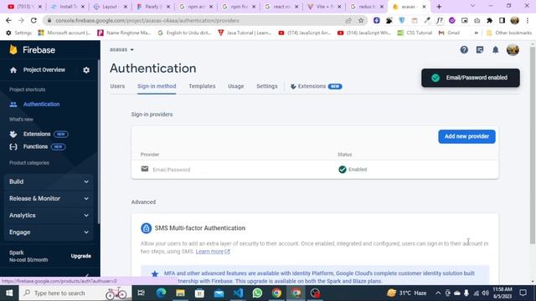Open Functions in left sidebar
This screenshot has height=301, width=536.
35,147
